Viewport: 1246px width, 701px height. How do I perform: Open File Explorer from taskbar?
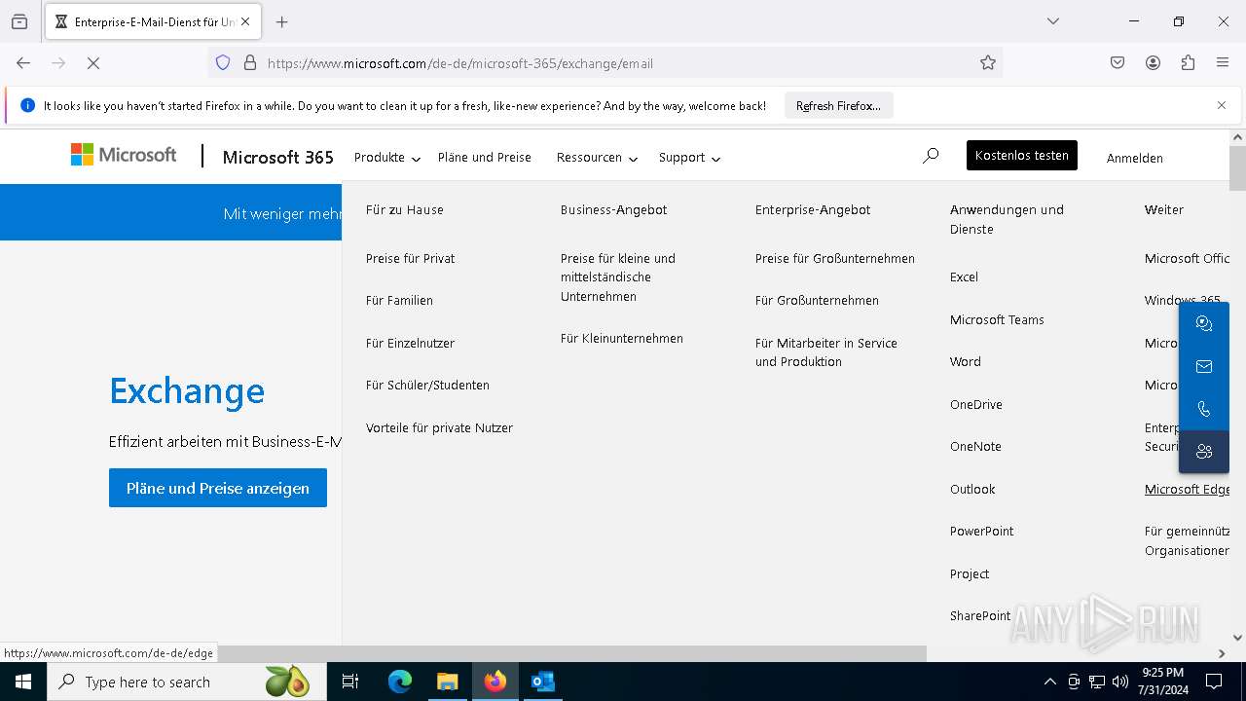tap(447, 682)
